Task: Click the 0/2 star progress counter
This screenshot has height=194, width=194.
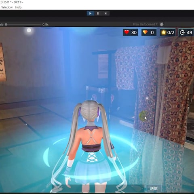Action: click(x=171, y=32)
